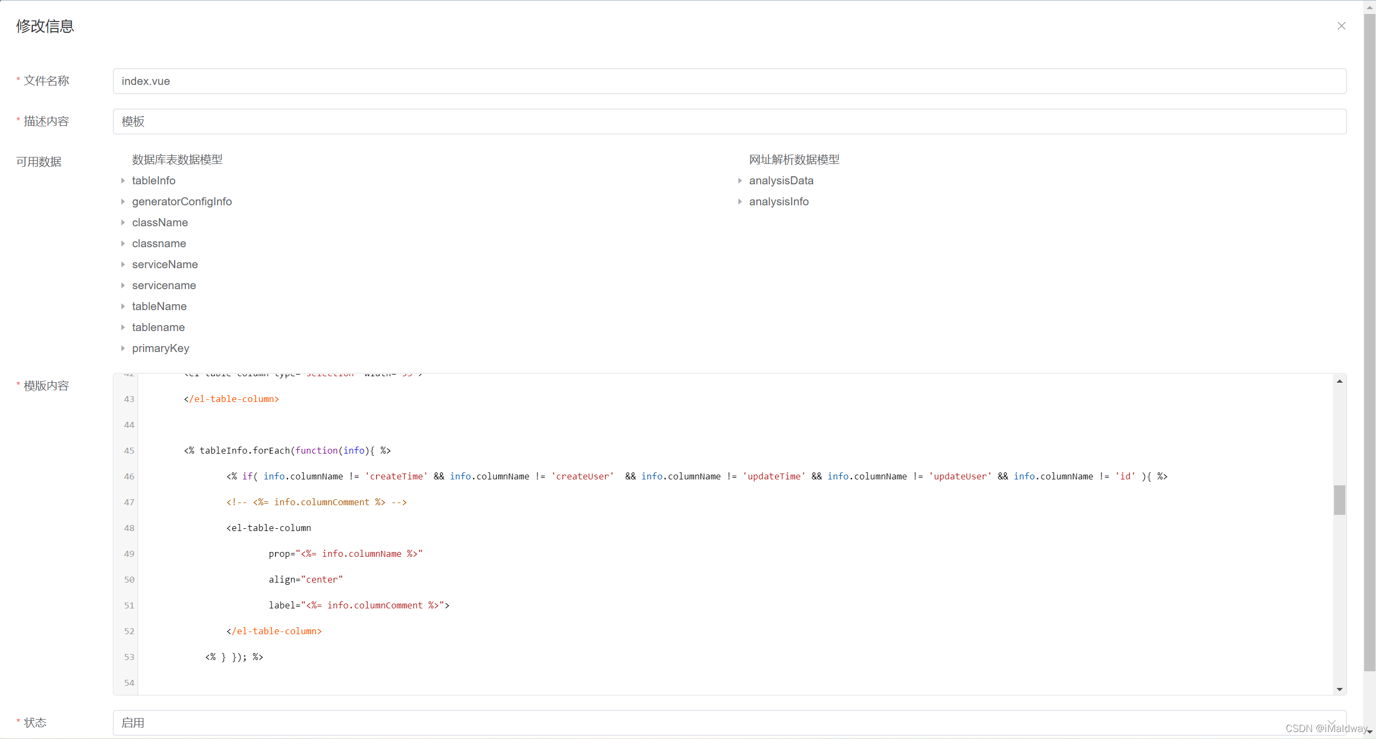Expand the analysisInfo node arrow
This screenshot has width=1376, height=739.
pos(740,202)
